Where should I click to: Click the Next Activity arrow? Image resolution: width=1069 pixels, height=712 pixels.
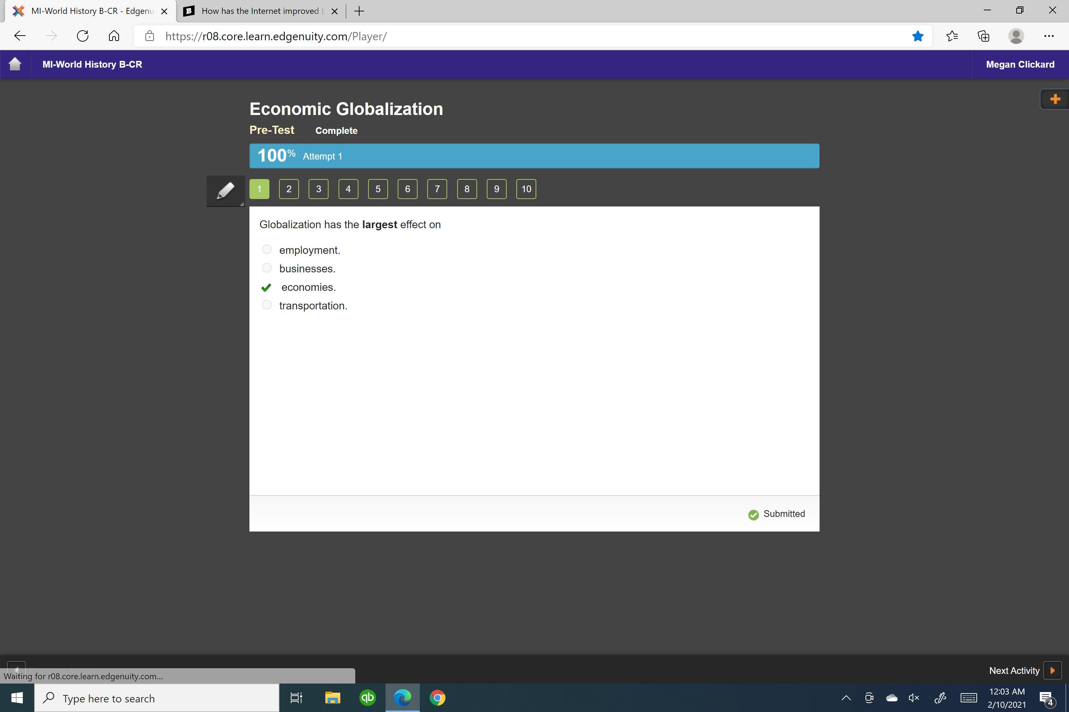pyautogui.click(x=1052, y=670)
